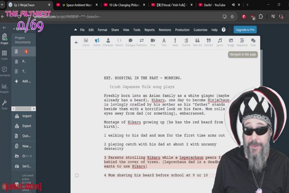Image resolution: width=289 pixels, height=193 pixels.
Task: Click the scene heading EXT. HOSPITAL IN THE PAST
Action: 143,78
